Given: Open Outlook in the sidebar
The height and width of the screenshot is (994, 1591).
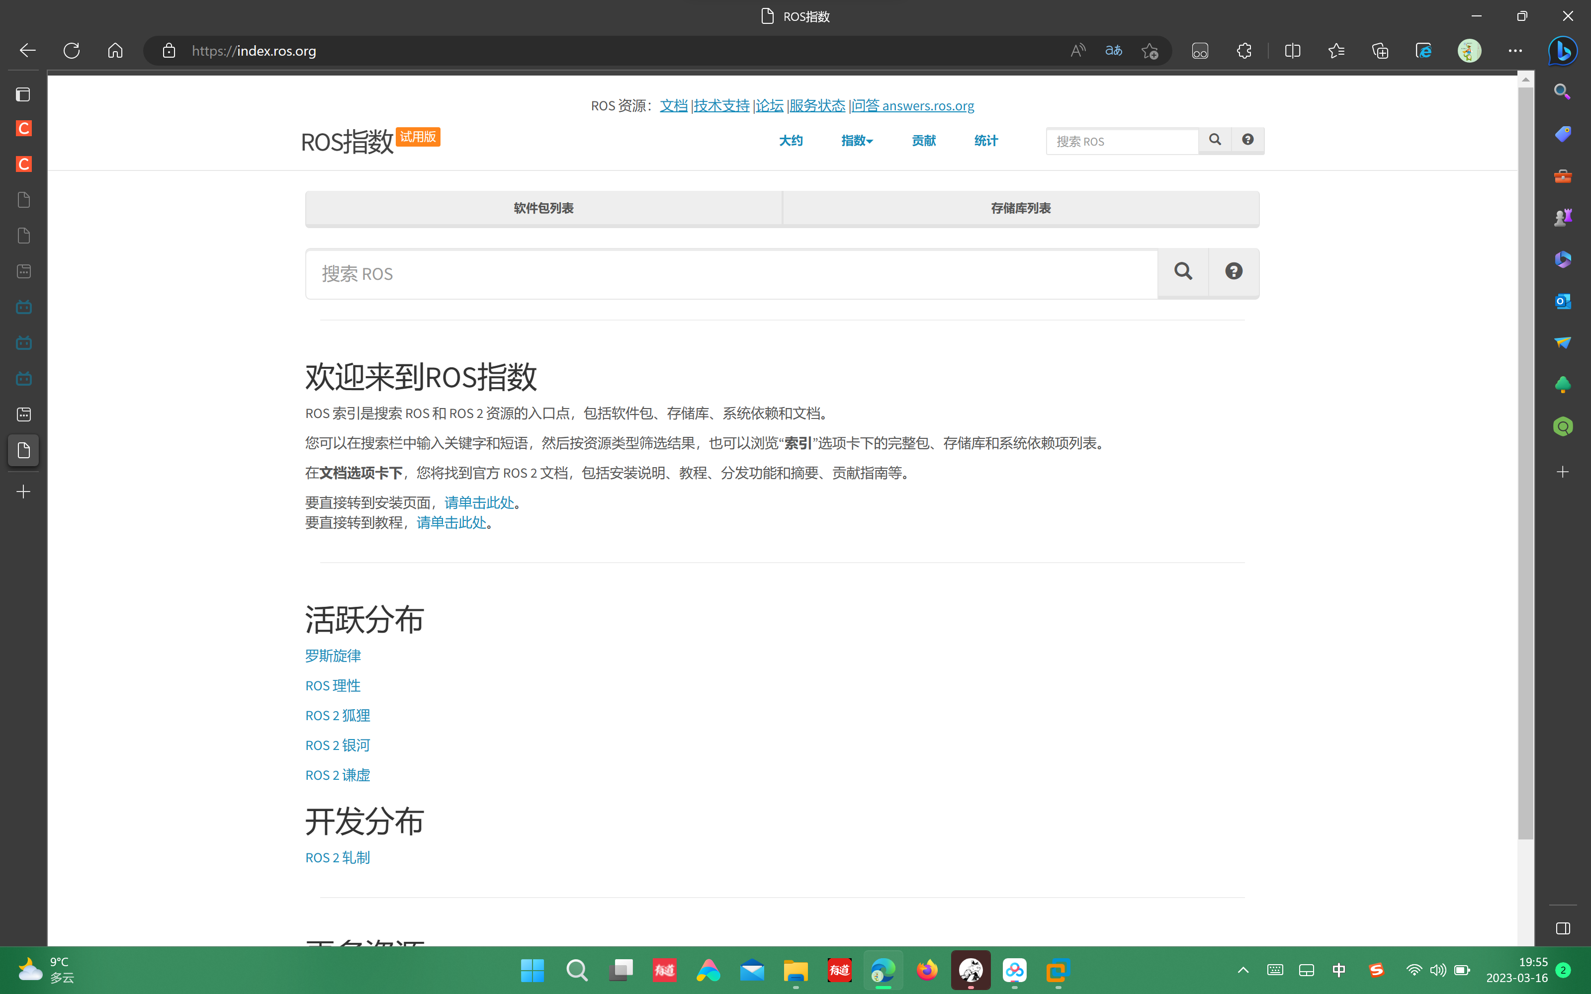Looking at the screenshot, I should [1563, 301].
